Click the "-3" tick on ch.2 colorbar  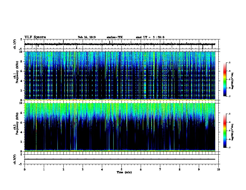[229, 114]
